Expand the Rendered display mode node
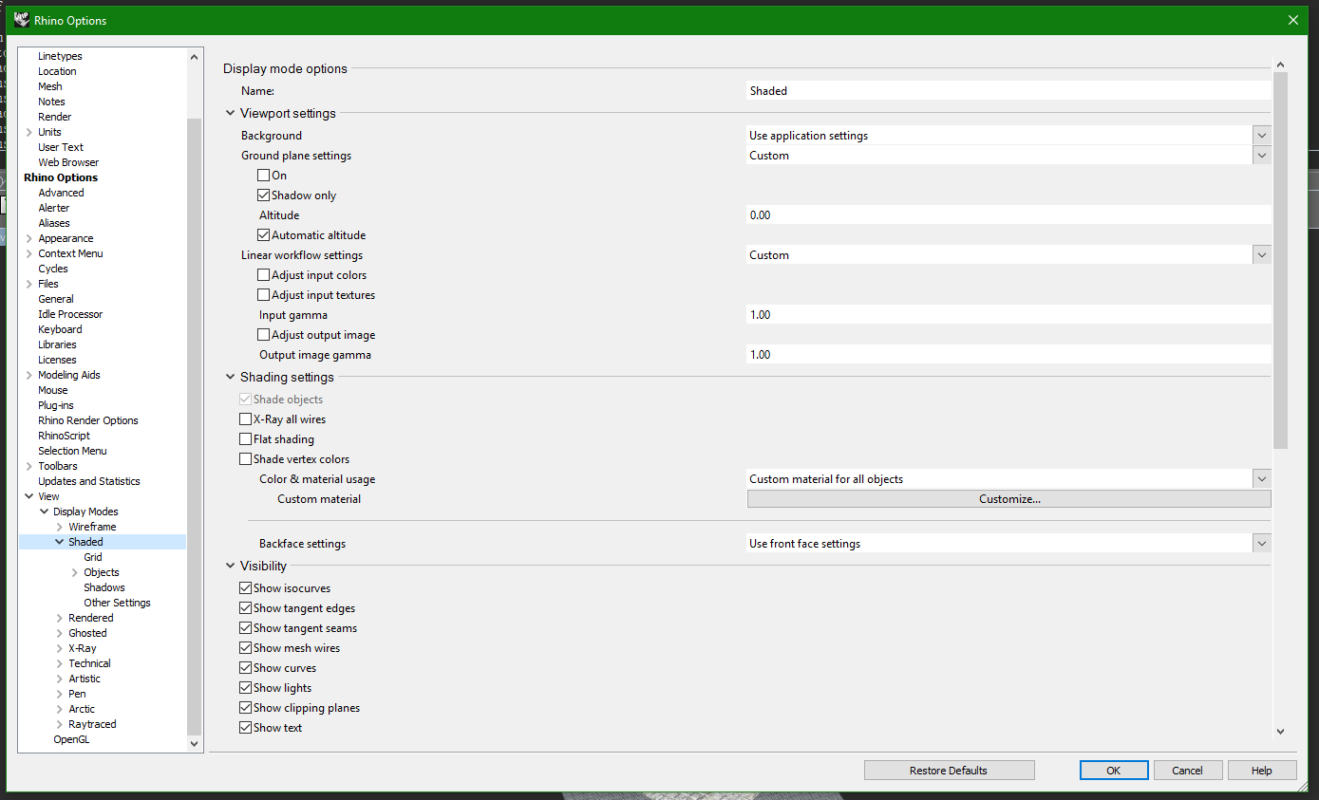Viewport: 1319px width, 800px height. (60, 618)
